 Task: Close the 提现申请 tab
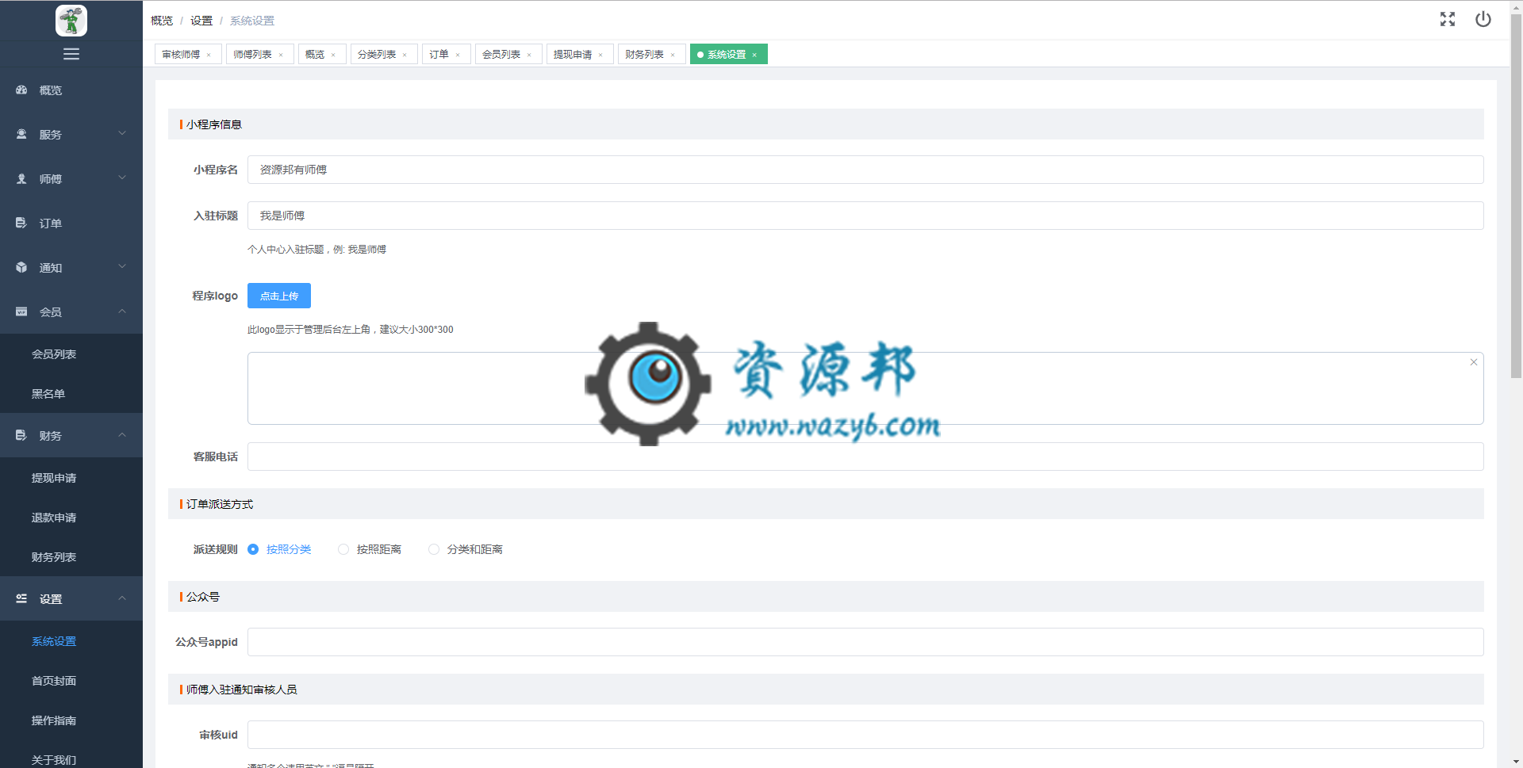[600, 55]
